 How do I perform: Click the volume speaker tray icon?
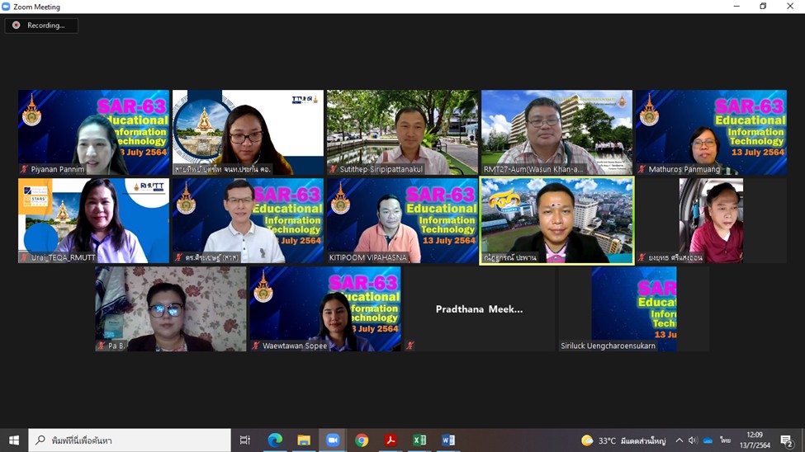coord(693,440)
